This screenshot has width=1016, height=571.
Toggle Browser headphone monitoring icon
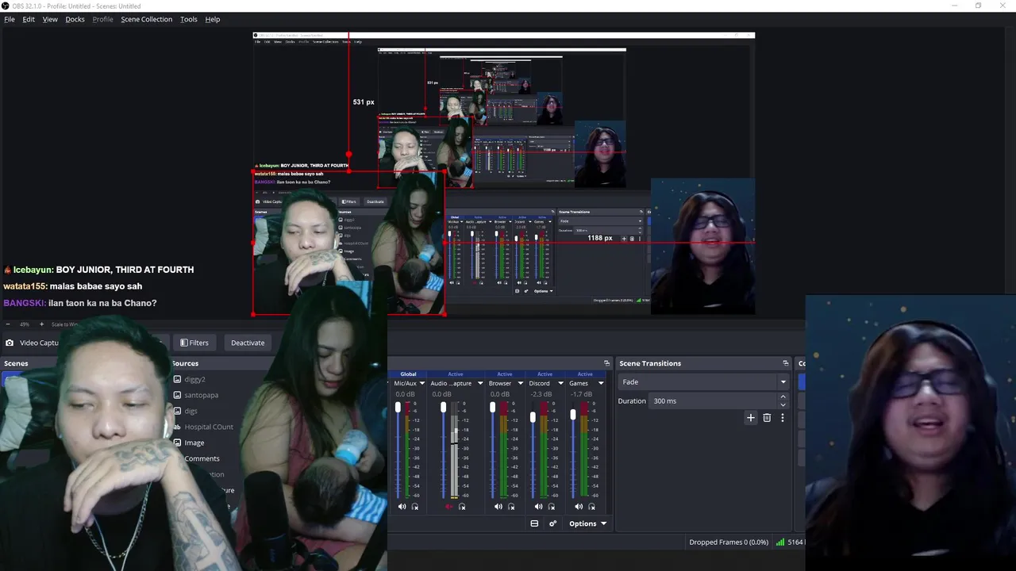[x=511, y=507]
